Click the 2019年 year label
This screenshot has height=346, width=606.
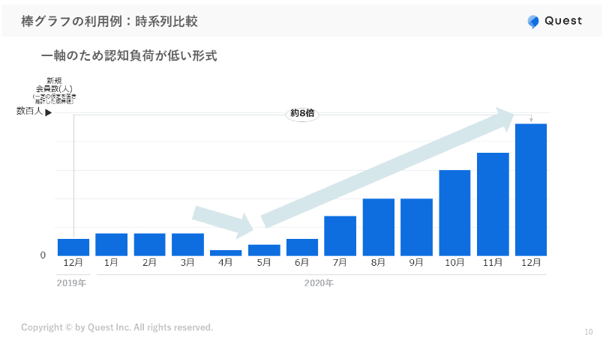[71, 283]
